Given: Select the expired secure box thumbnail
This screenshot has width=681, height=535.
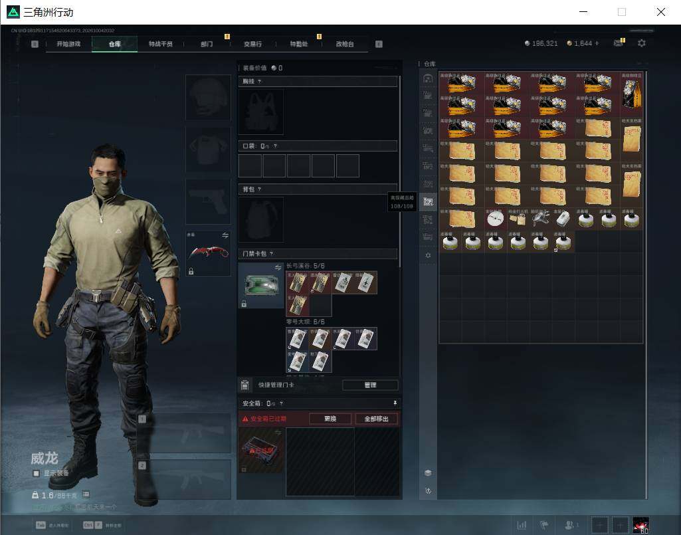Looking at the screenshot, I should click(x=261, y=450).
